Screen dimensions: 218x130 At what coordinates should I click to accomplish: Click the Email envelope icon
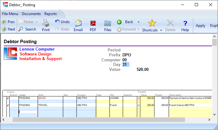pyautogui.click(x=78, y=23)
